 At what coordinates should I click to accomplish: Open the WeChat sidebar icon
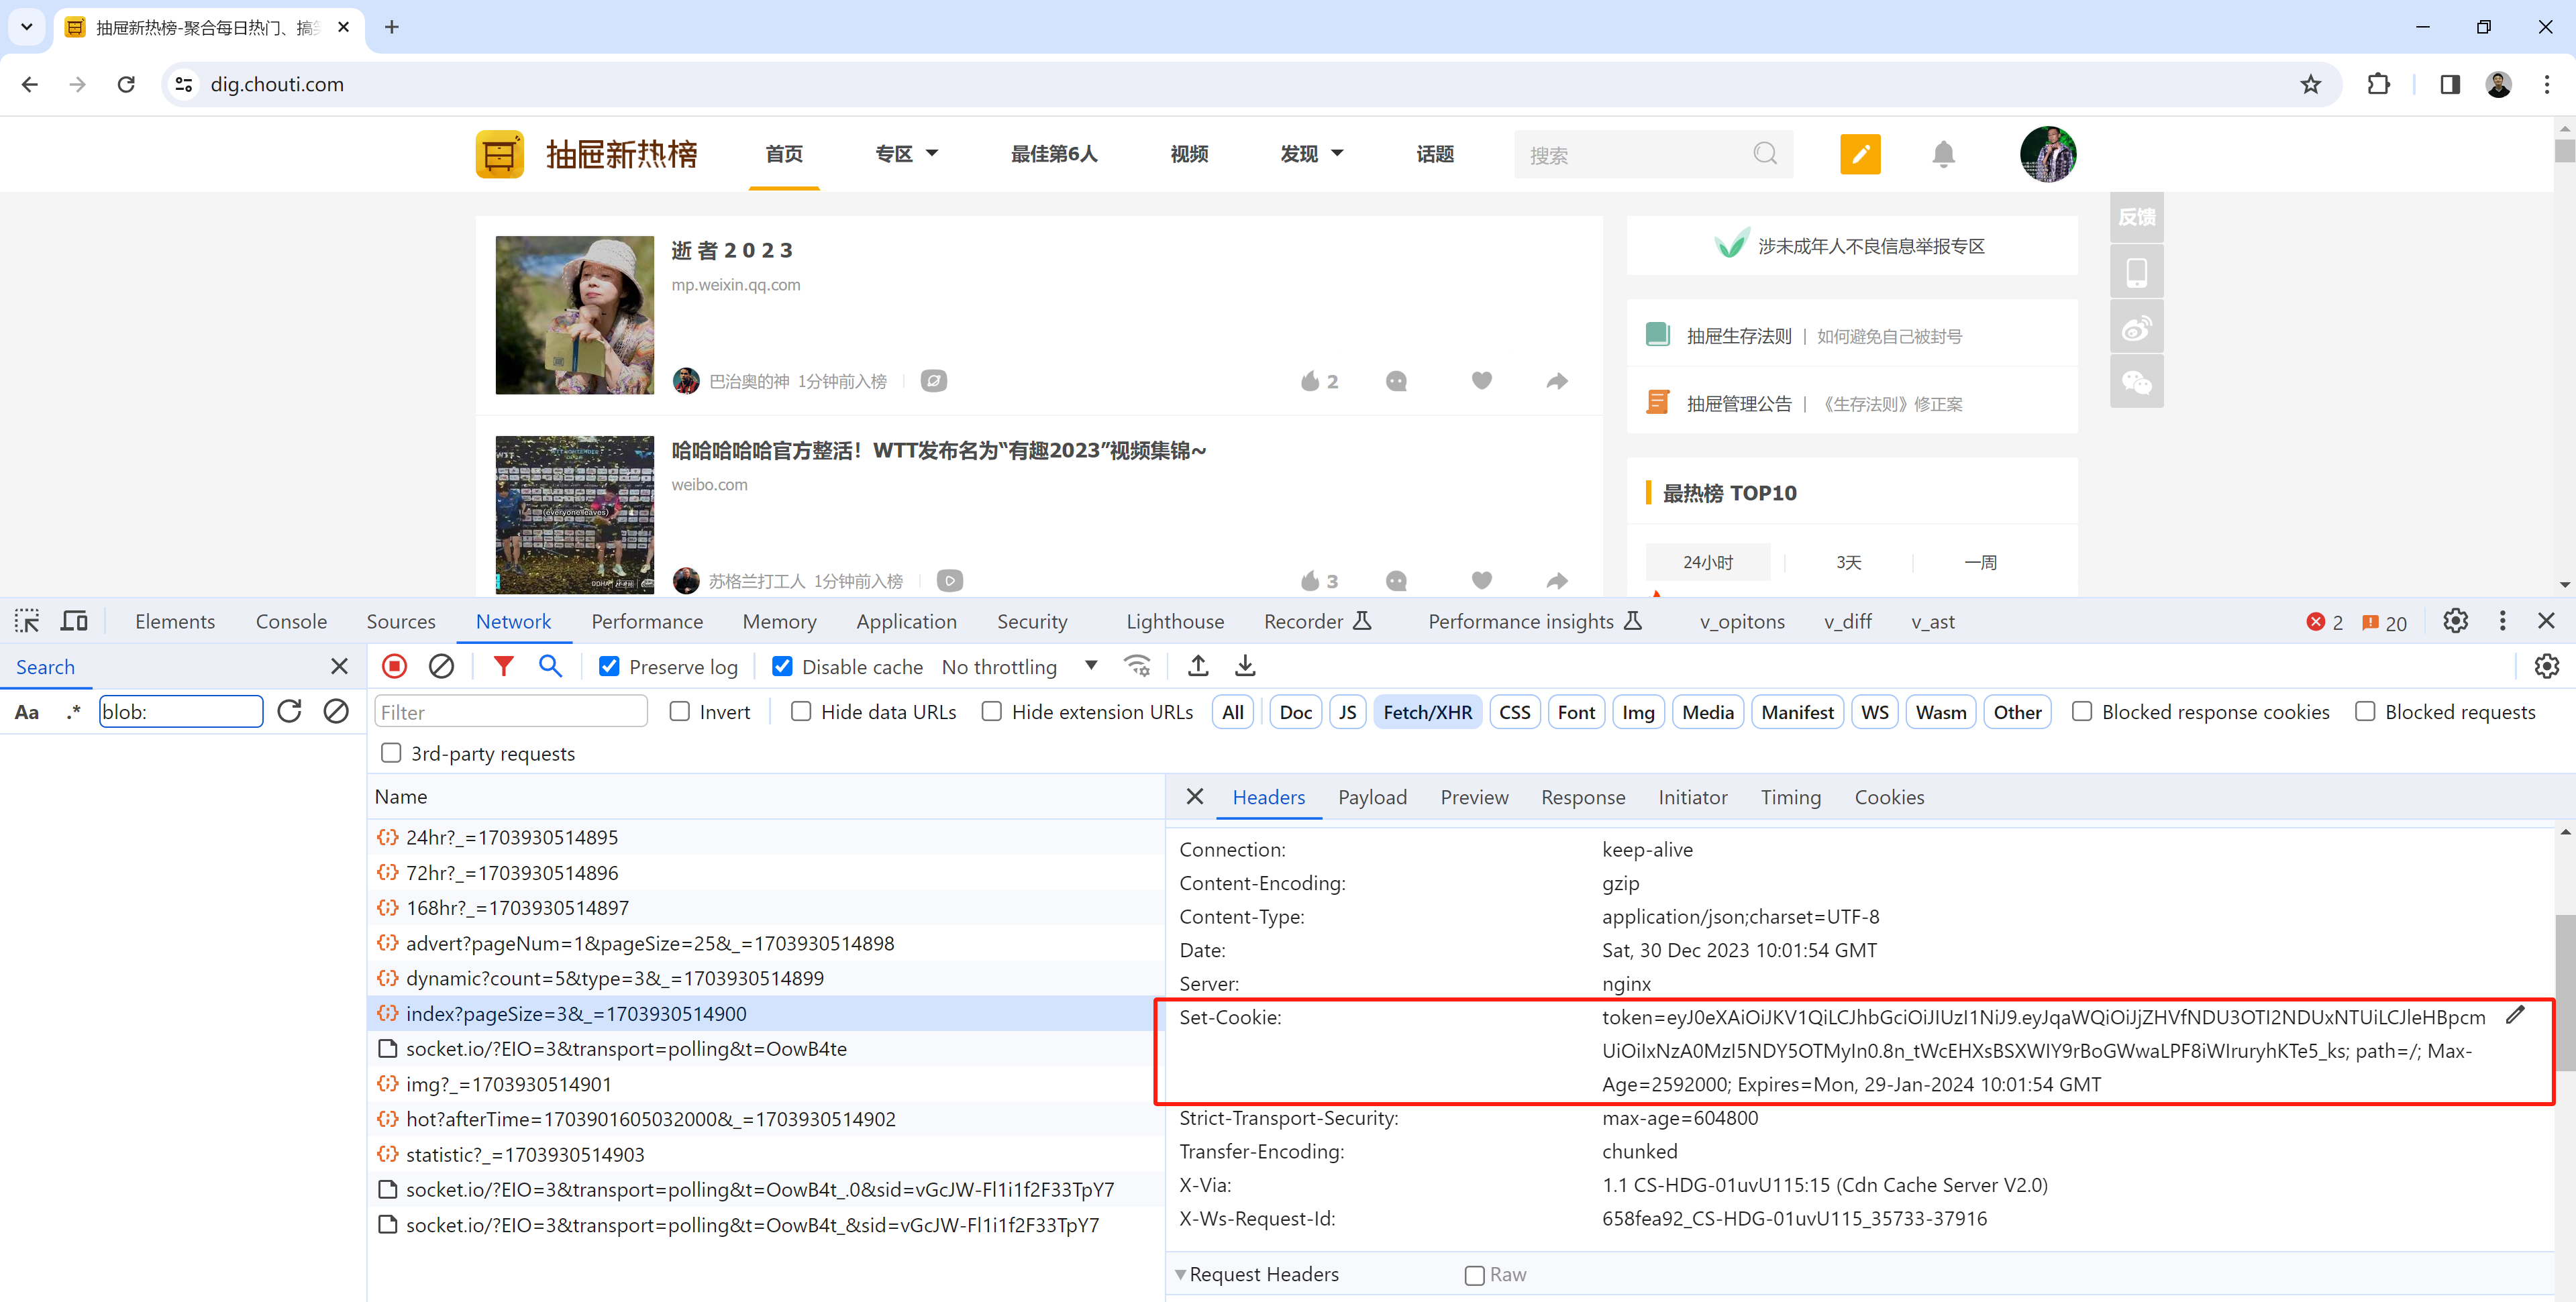[x=2136, y=382]
